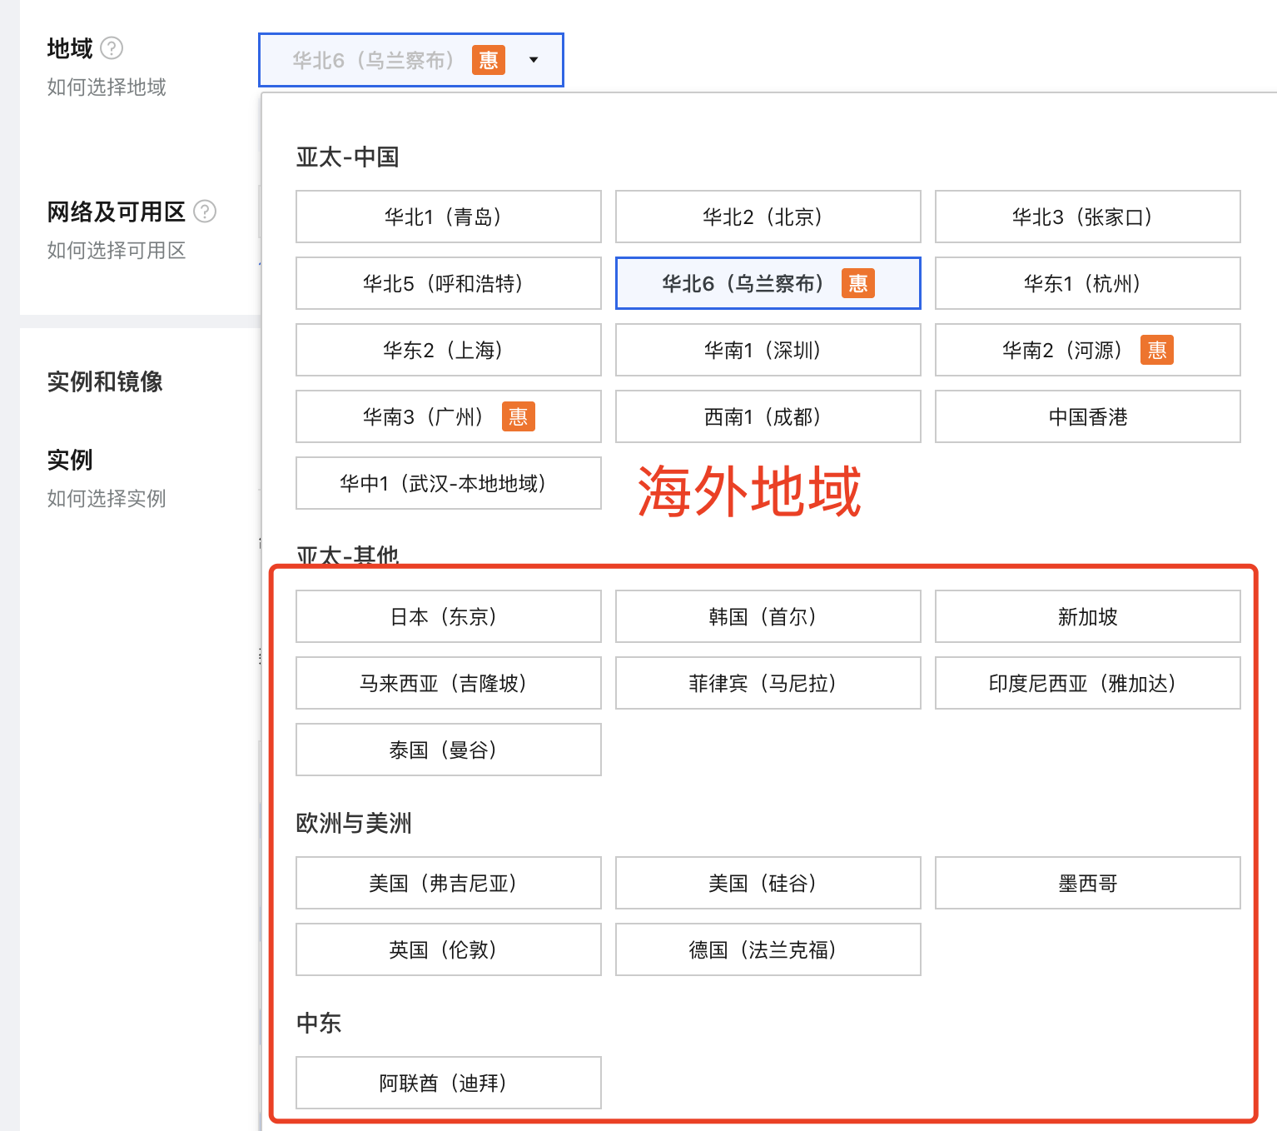Open the 如何选择可用区 link
This screenshot has height=1131, width=1277.
click(x=117, y=250)
